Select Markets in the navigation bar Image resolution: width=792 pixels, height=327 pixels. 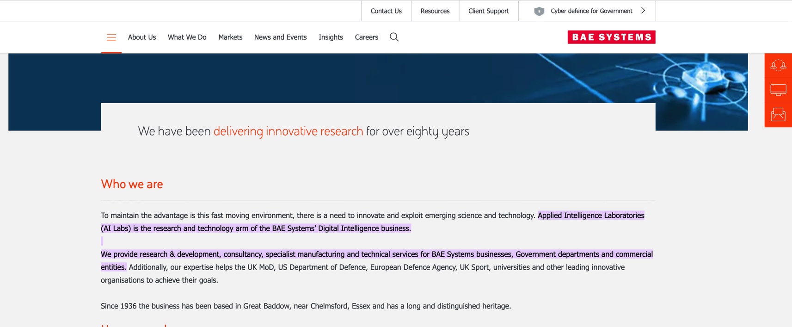click(x=230, y=37)
